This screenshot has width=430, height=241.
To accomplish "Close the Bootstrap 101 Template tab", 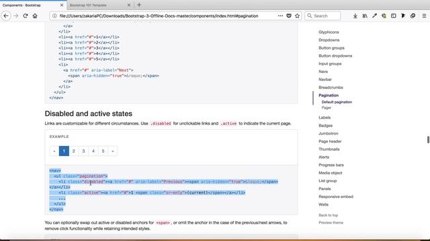I will pyautogui.click(x=129, y=5).
